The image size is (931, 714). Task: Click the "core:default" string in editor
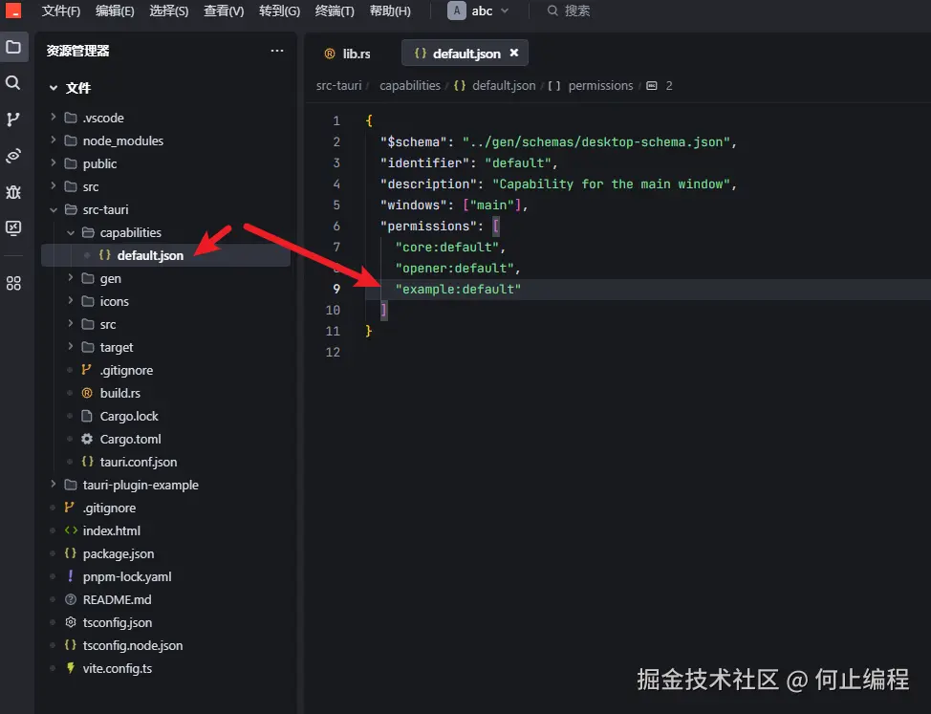point(447,247)
